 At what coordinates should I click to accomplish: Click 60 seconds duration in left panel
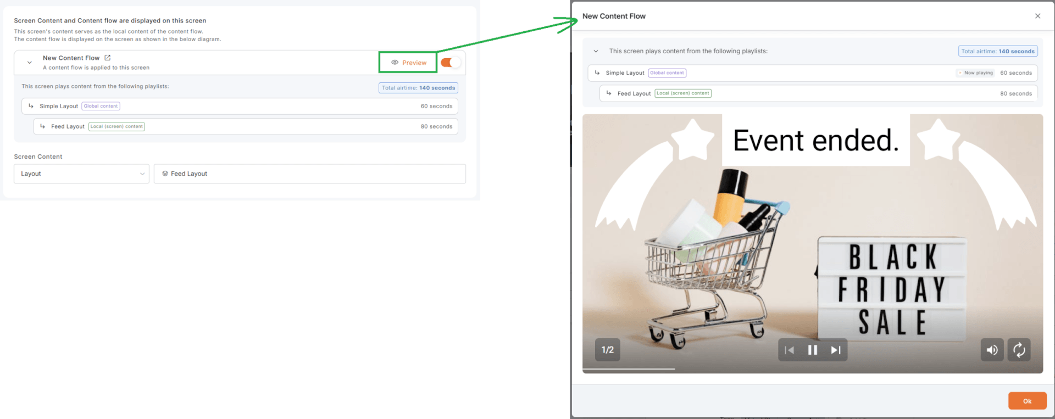pyautogui.click(x=436, y=106)
